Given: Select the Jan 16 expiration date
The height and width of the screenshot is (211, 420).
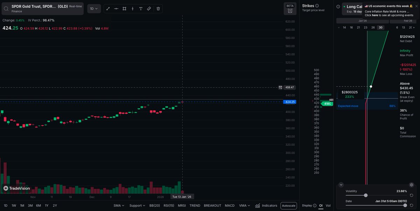Looking at the screenshot, I should [351, 28].
